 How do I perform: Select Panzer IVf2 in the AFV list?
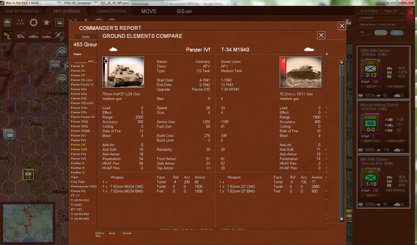79,149
